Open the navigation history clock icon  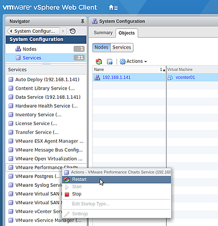tap(72, 31)
